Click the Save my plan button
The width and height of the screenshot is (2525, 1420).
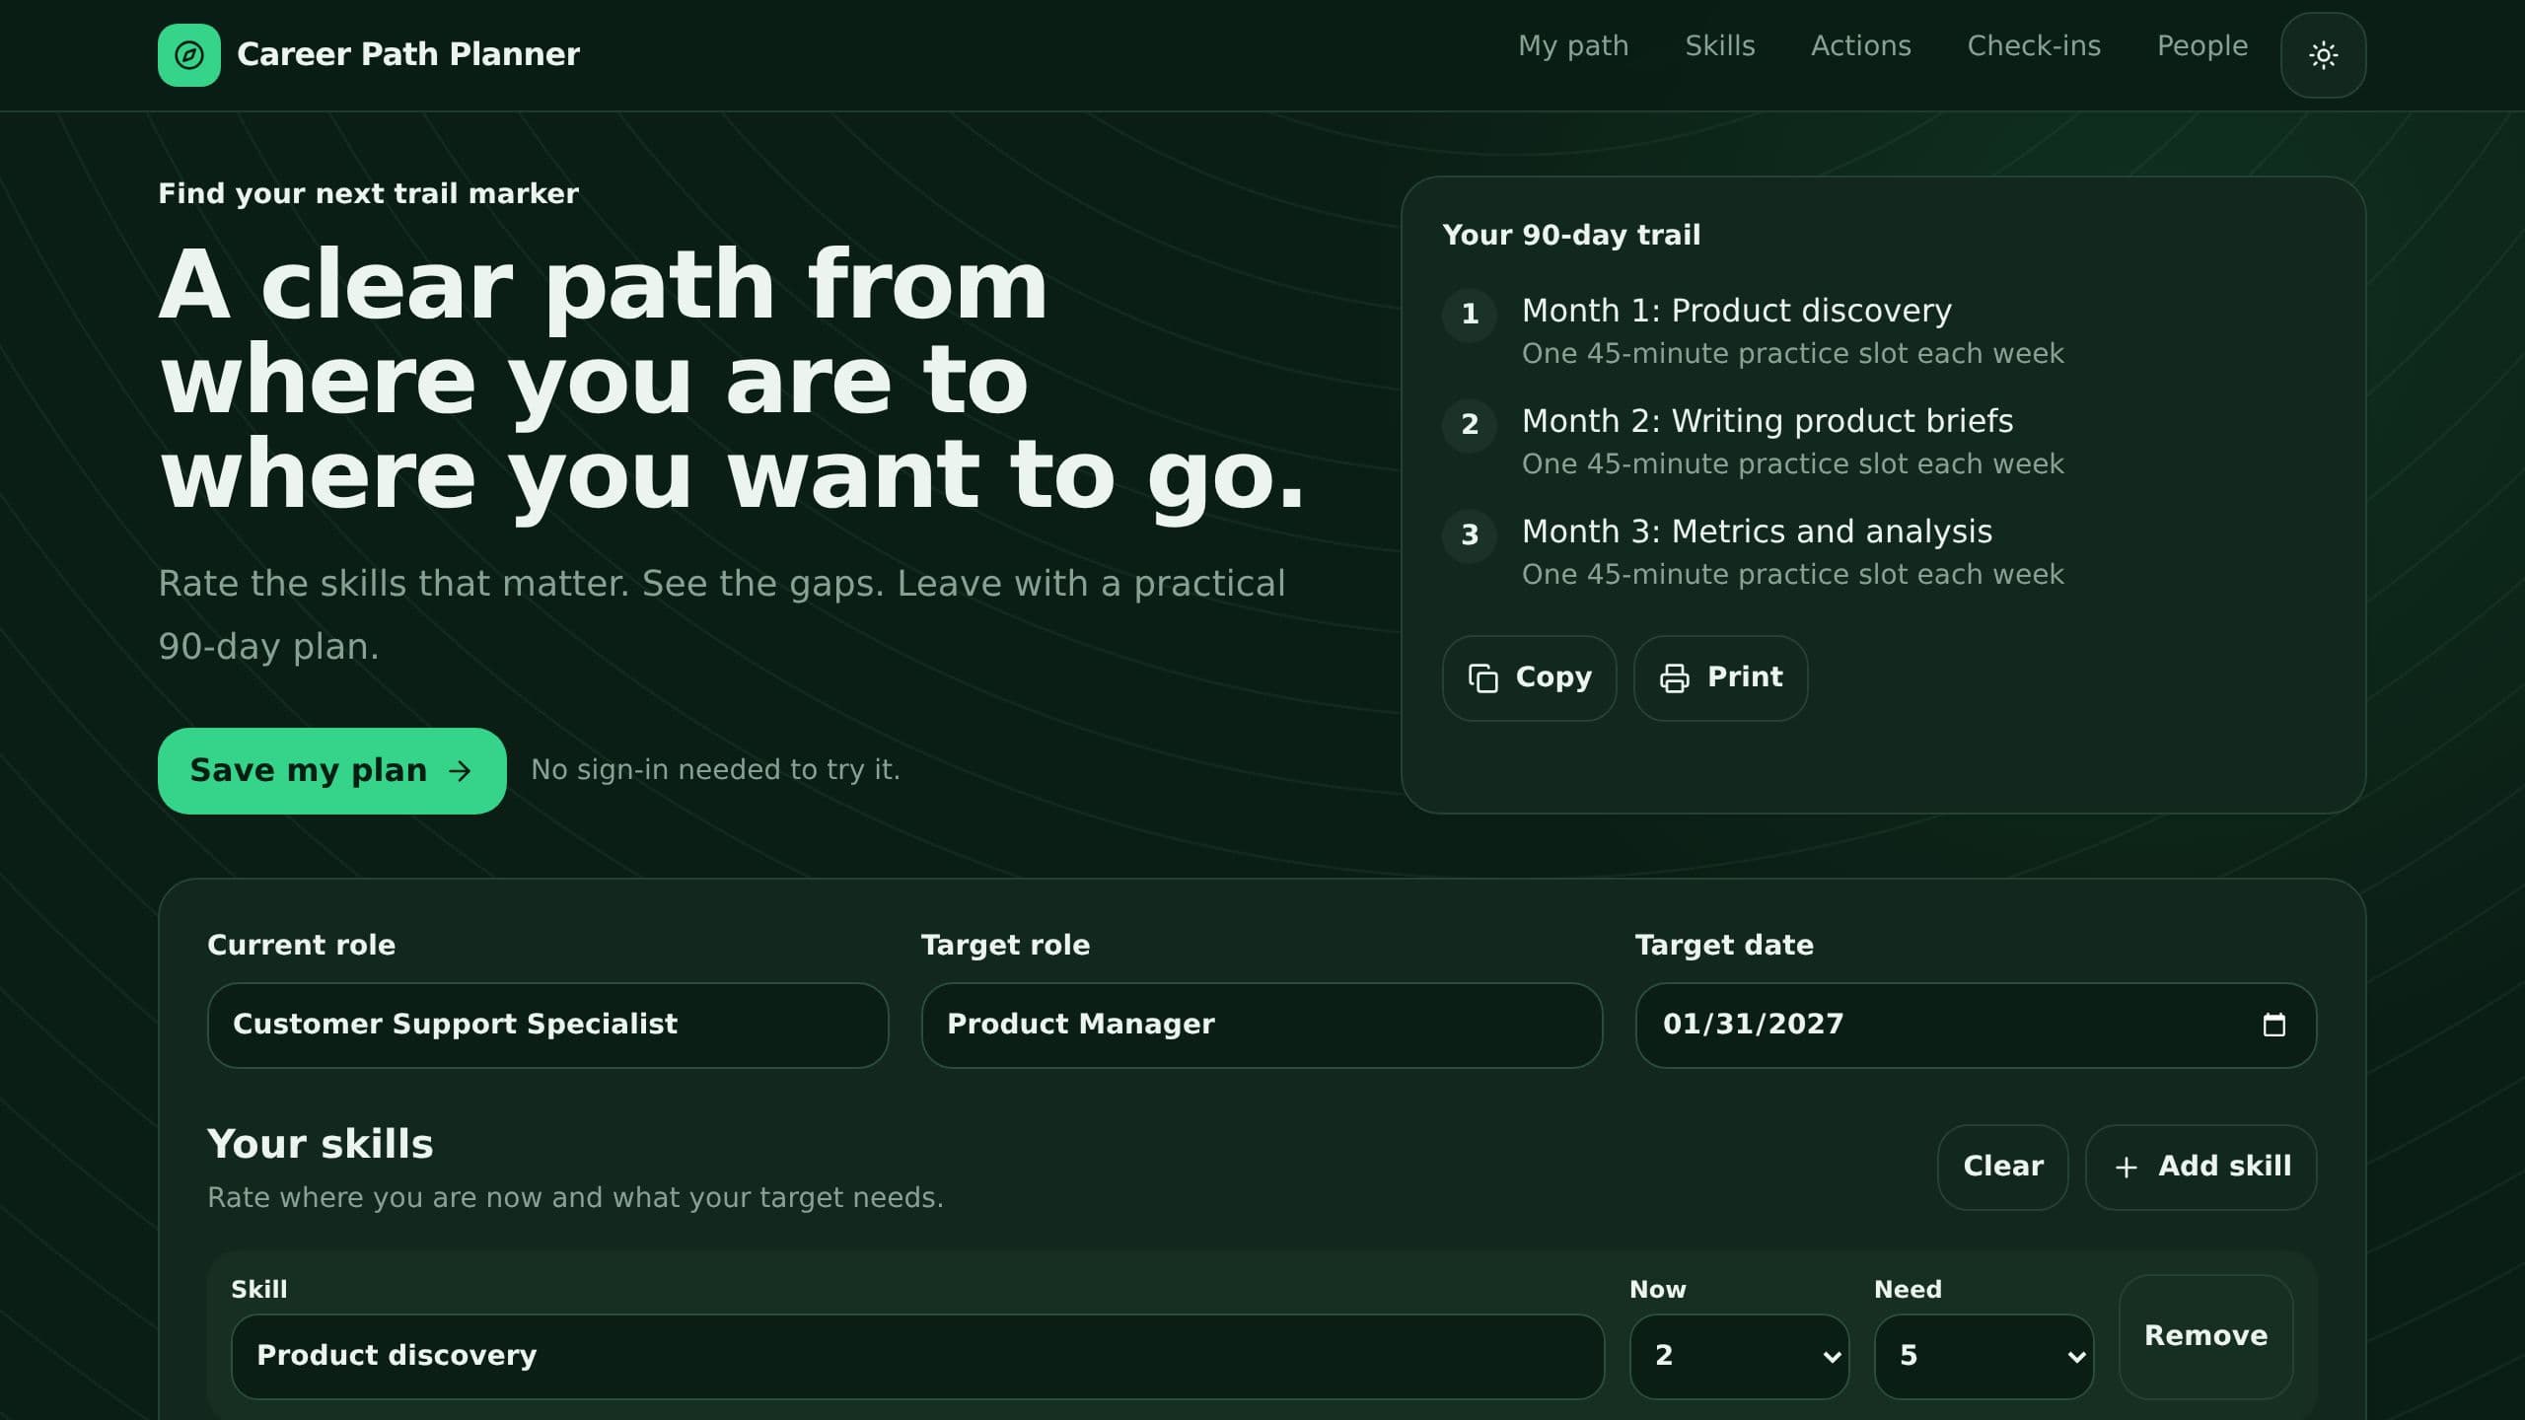[331, 771]
